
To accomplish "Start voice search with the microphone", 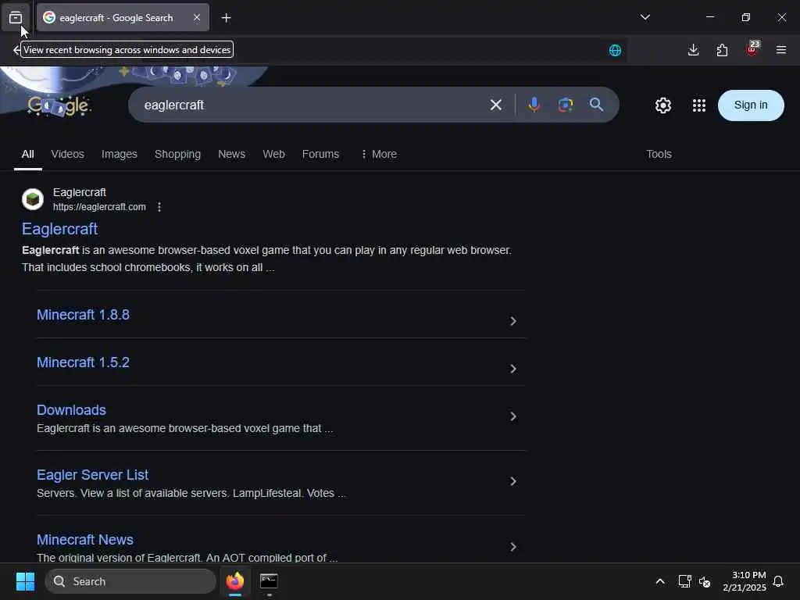I will coord(534,105).
